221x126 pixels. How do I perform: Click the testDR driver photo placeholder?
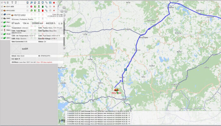16,49
